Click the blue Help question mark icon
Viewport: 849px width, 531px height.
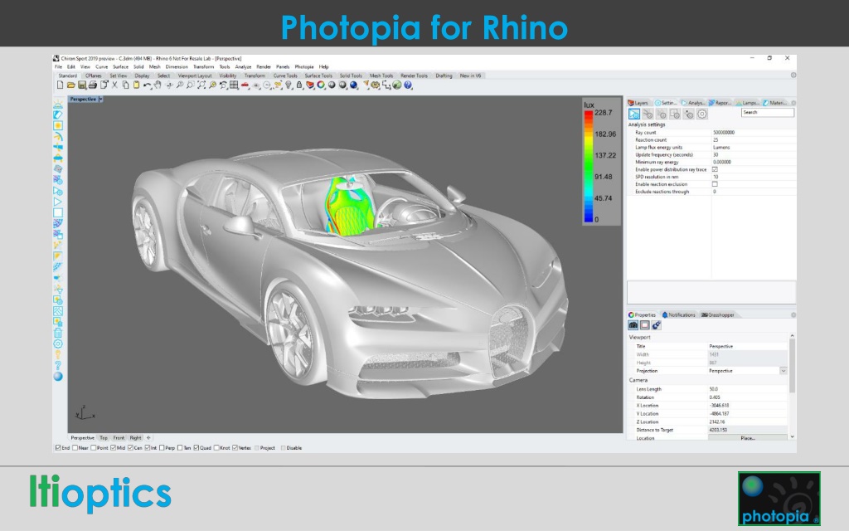coord(408,85)
